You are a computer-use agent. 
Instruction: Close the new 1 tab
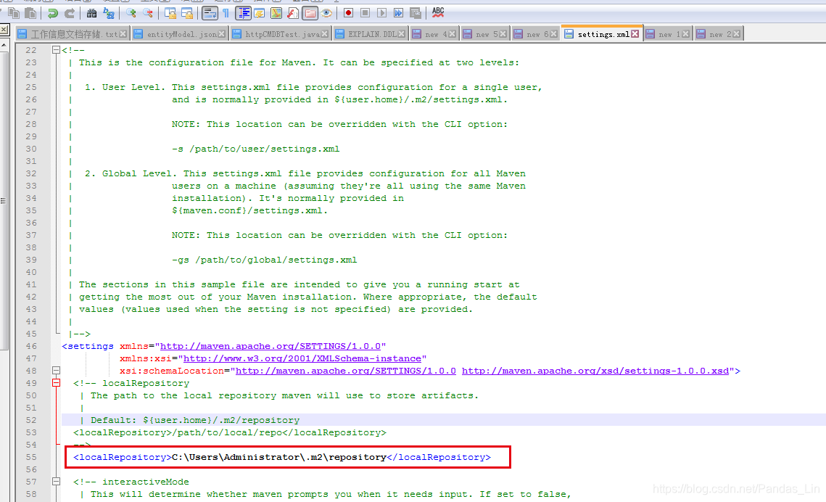(x=685, y=34)
